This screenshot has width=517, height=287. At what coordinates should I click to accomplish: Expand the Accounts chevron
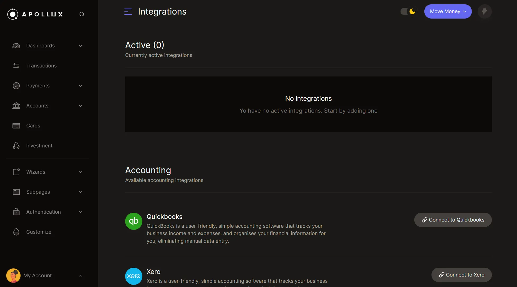pyautogui.click(x=80, y=106)
